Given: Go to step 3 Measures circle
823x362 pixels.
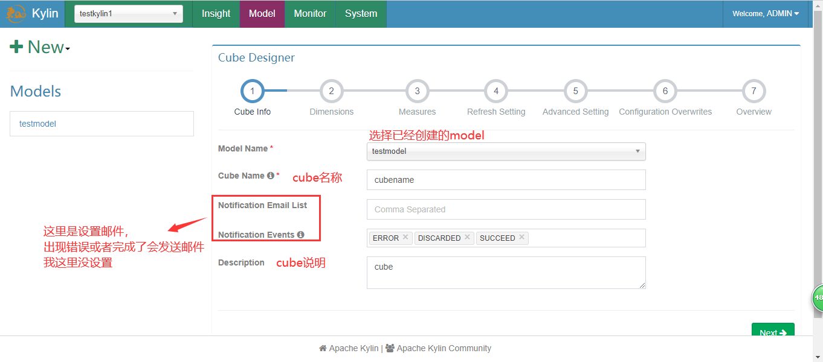Looking at the screenshot, I should pyautogui.click(x=417, y=91).
